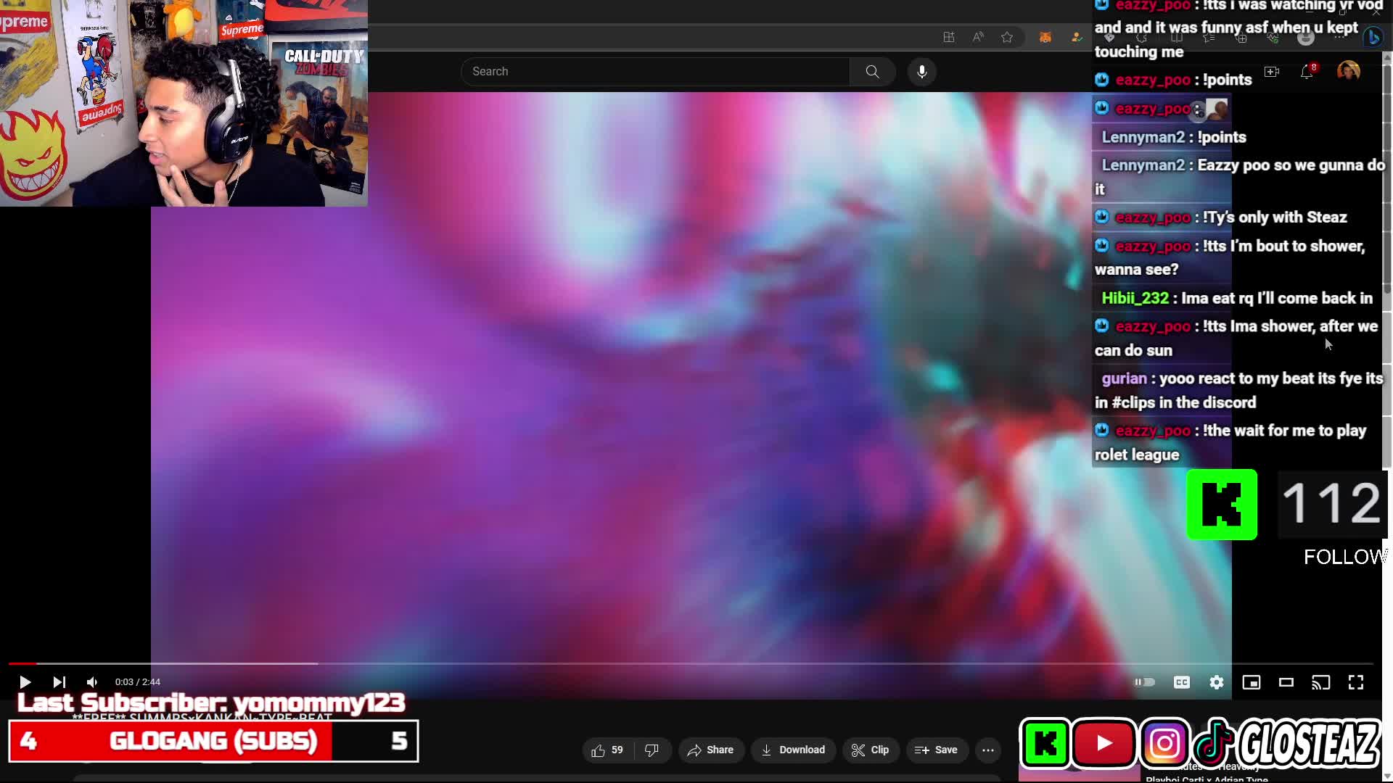
Task: Expand the more actions three-dot menu
Action: pyautogui.click(x=988, y=750)
